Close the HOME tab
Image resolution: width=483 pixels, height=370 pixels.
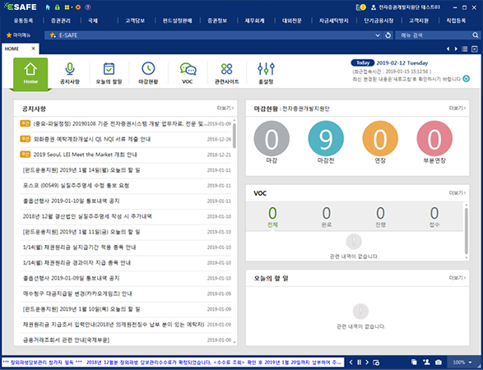point(34,49)
